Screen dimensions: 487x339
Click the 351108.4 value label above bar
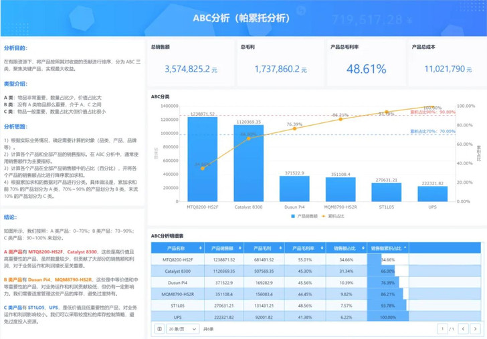pyautogui.click(x=340, y=174)
